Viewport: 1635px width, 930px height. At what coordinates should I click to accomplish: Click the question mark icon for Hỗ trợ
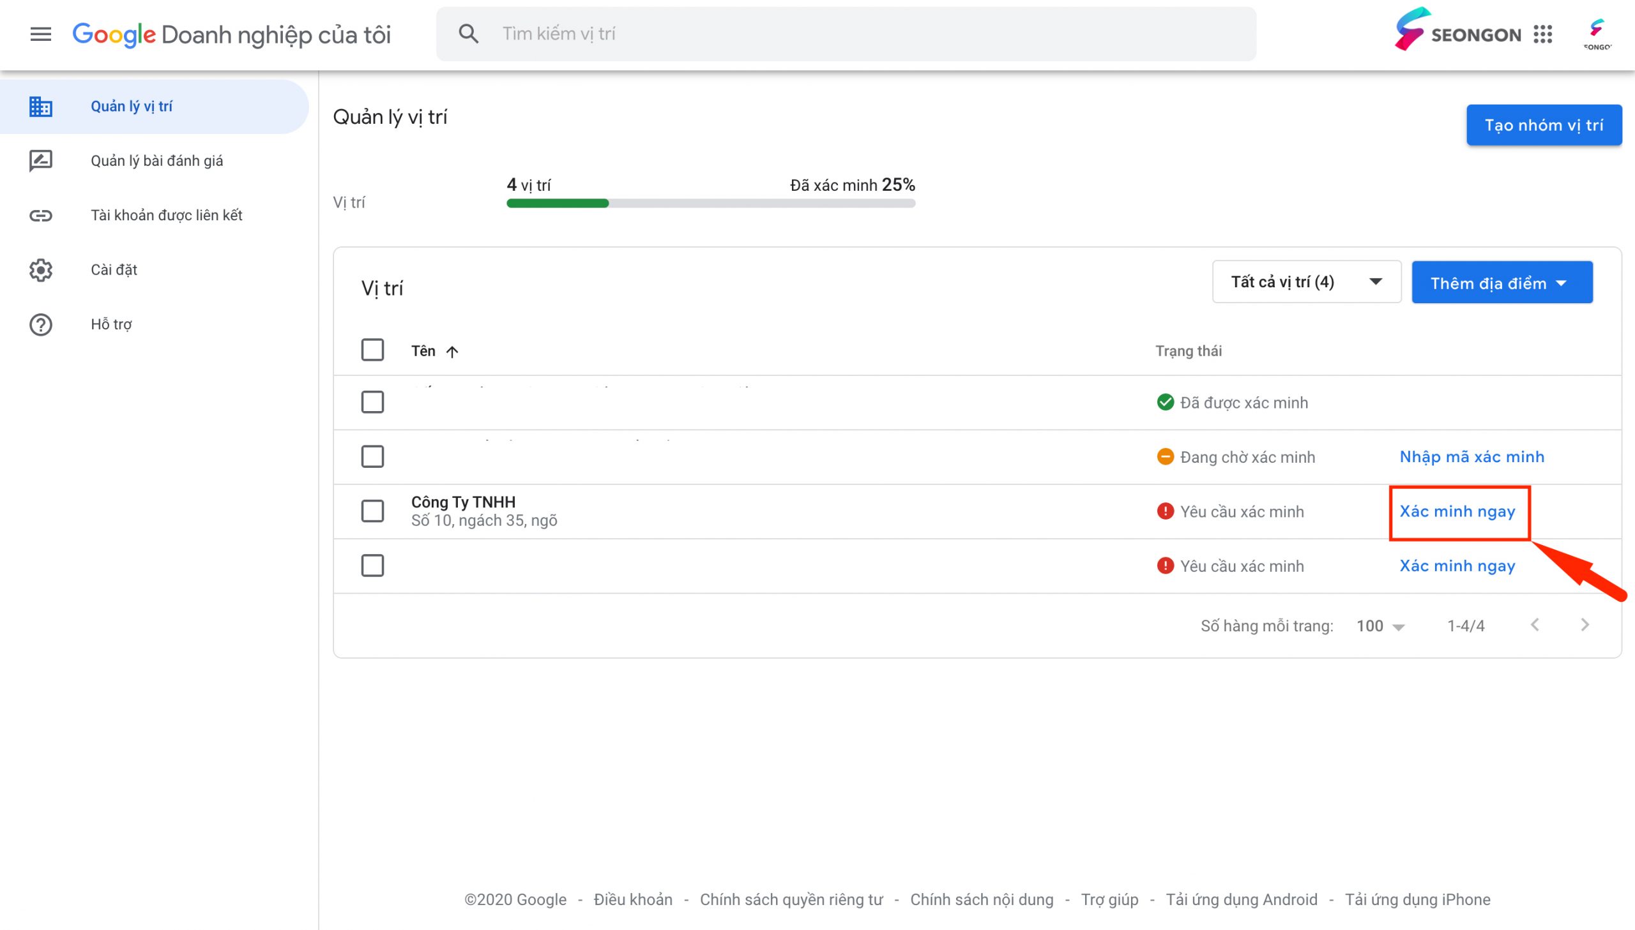41,324
